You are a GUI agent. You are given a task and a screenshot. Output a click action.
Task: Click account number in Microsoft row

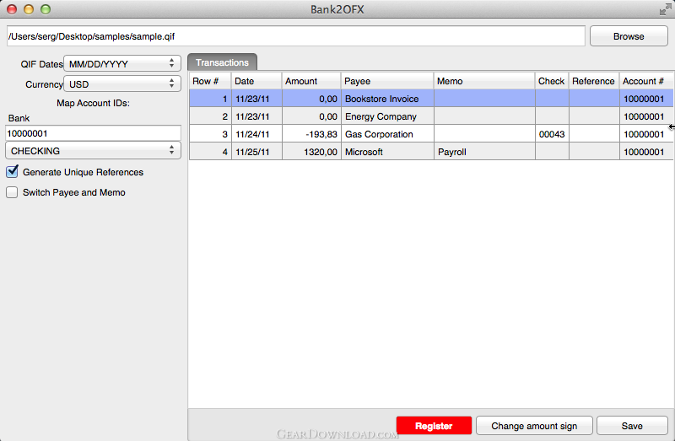[646, 152]
